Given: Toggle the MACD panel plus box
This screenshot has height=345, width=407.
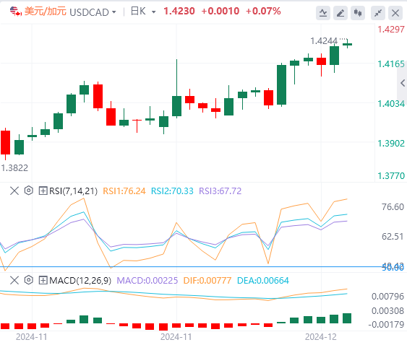Looking at the screenshot, I should tap(43, 281).
